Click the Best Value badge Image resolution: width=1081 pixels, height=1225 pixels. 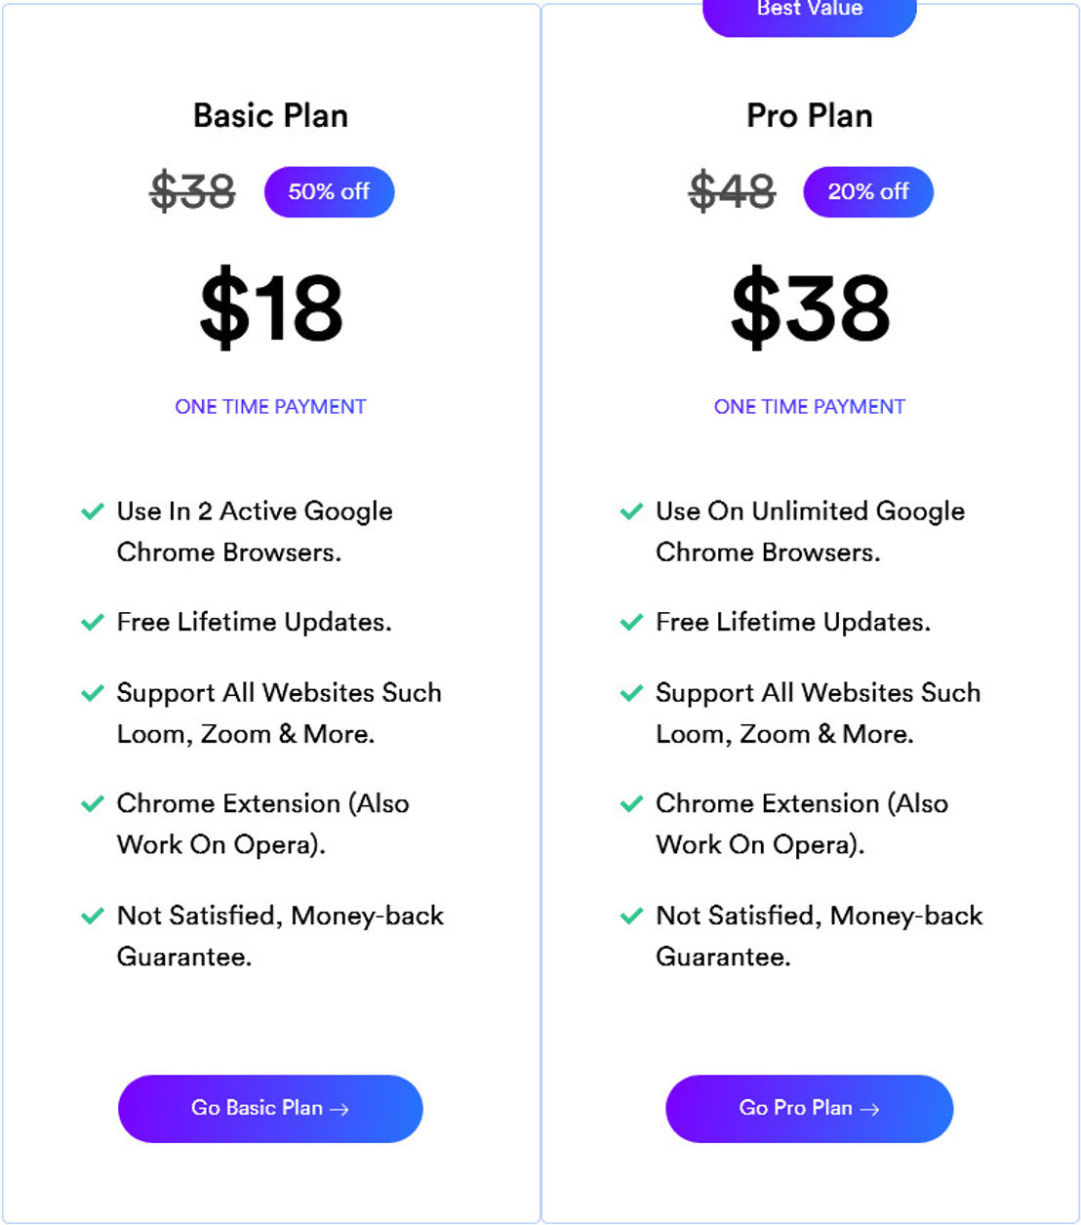pyautogui.click(x=810, y=14)
